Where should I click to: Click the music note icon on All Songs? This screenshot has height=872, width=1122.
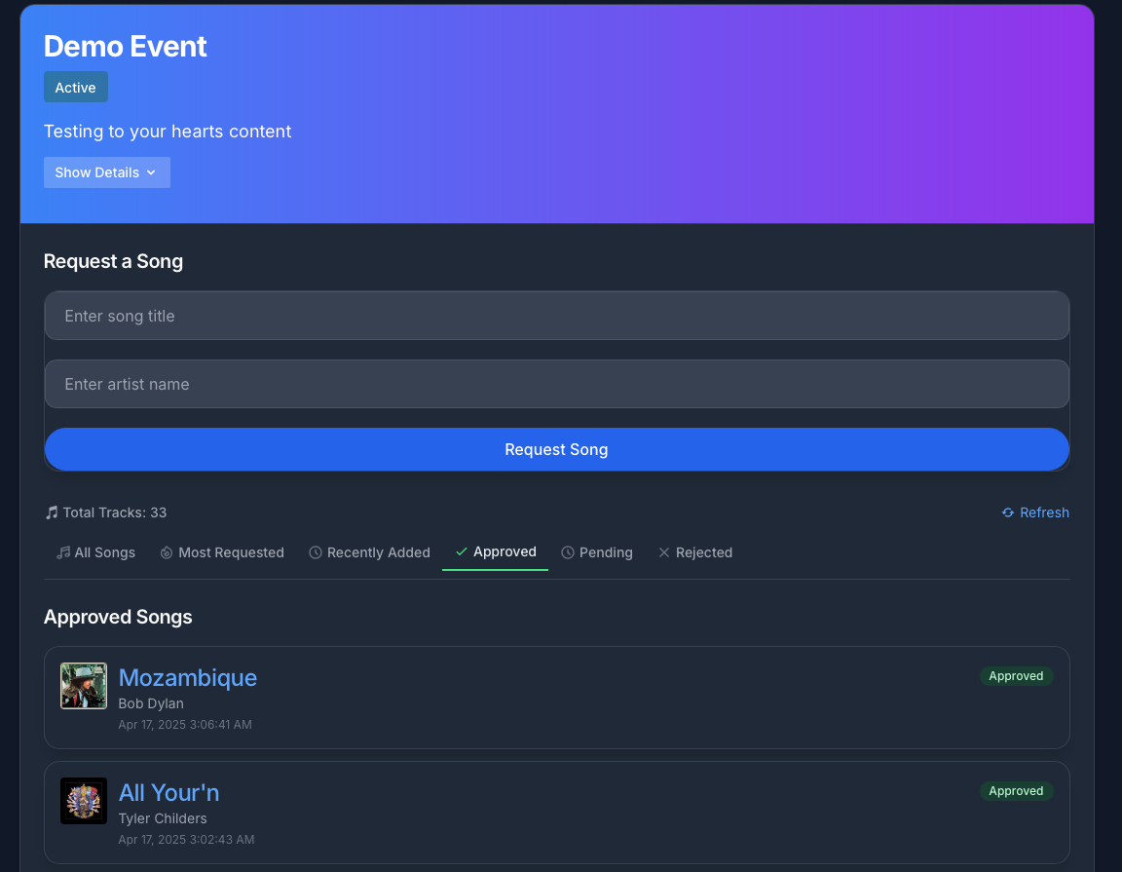[63, 552]
